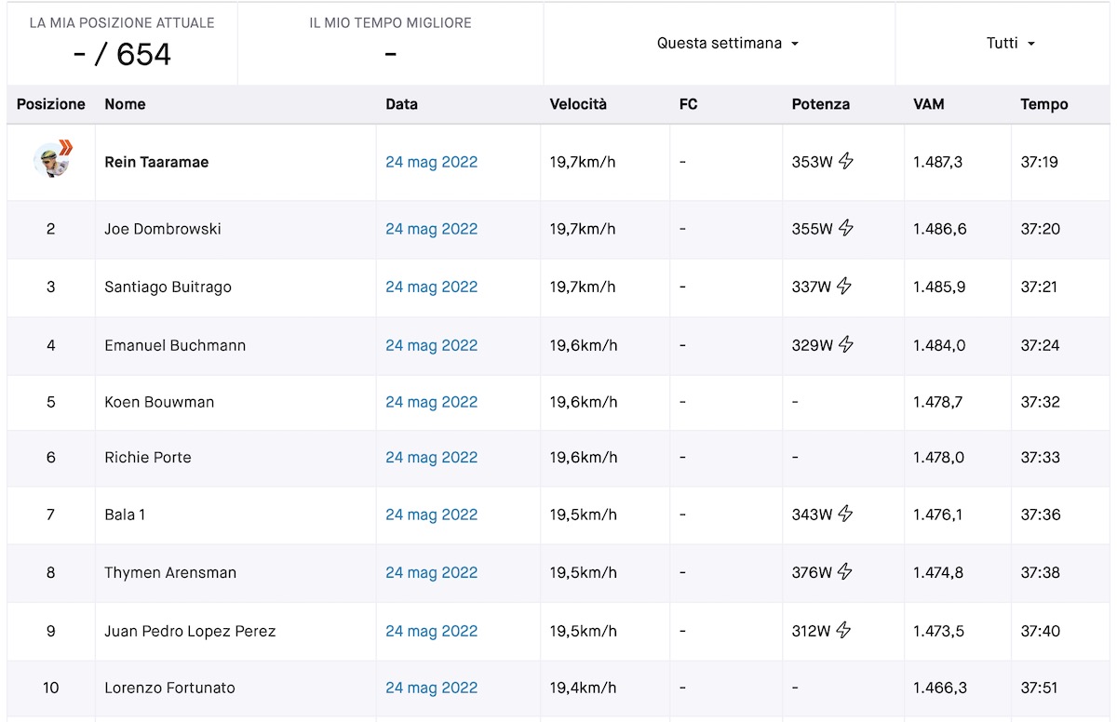Open Thymen Arensman's 24 mag 2022 activity
Screen dimensions: 1117x722
431,572
